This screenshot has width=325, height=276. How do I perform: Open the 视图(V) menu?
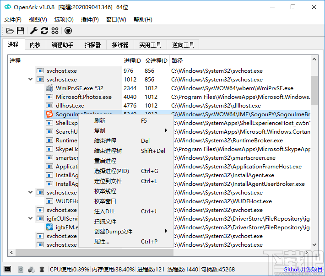[38, 20]
